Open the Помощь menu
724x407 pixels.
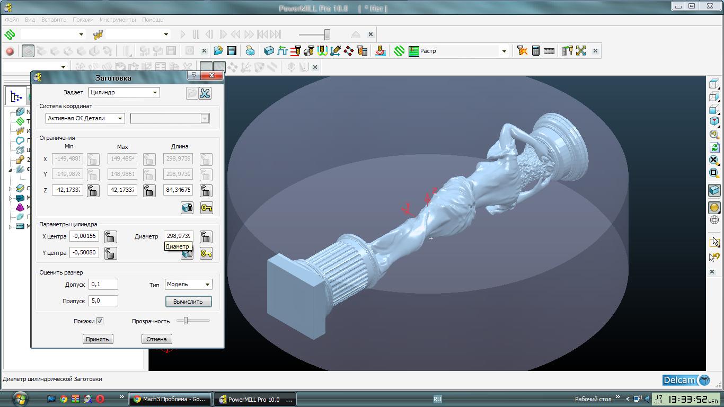153,20
